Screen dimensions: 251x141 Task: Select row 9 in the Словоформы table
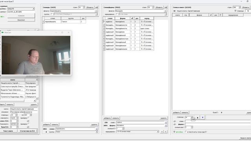tap(128, 49)
